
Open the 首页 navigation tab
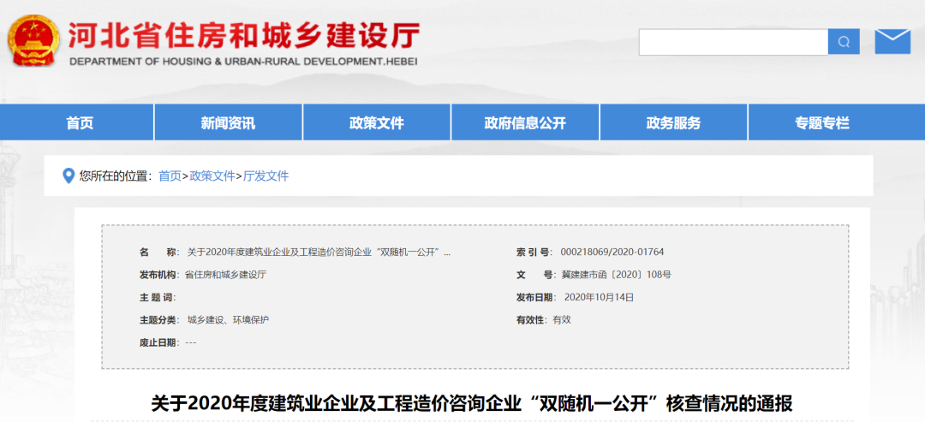tap(80, 122)
